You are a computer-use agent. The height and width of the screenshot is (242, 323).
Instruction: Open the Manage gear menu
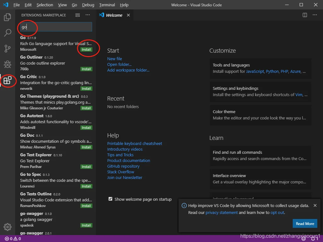point(8,227)
